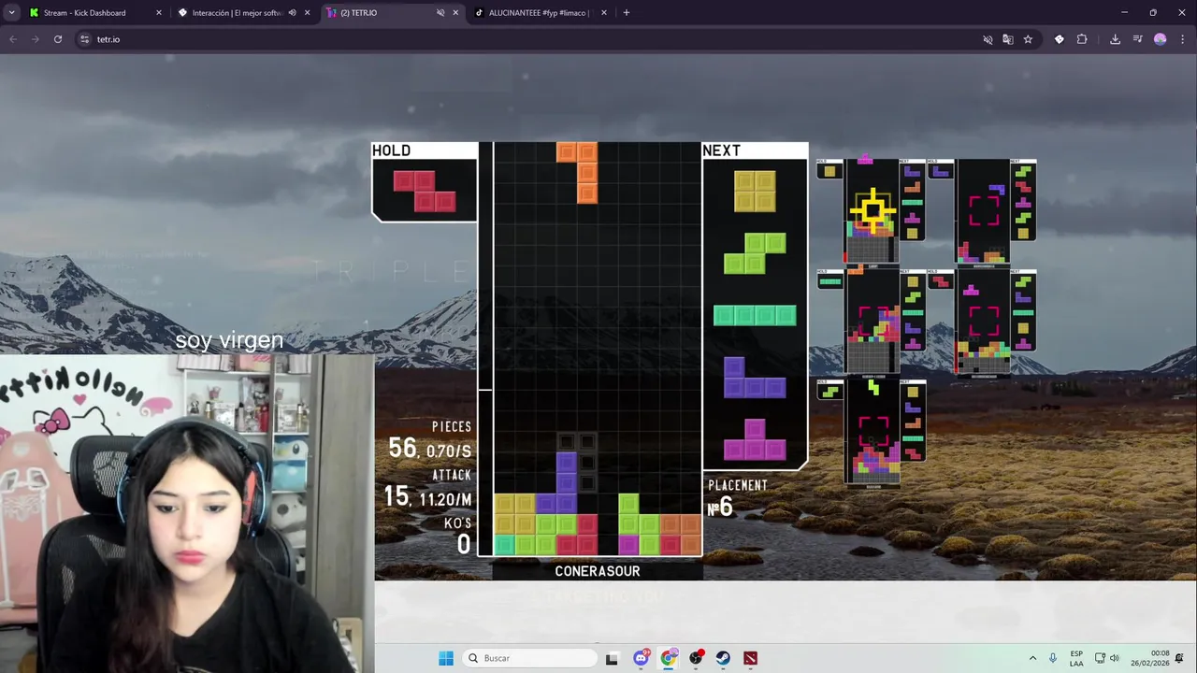Reload the tetr.io page
1197x673 pixels.
(x=58, y=39)
